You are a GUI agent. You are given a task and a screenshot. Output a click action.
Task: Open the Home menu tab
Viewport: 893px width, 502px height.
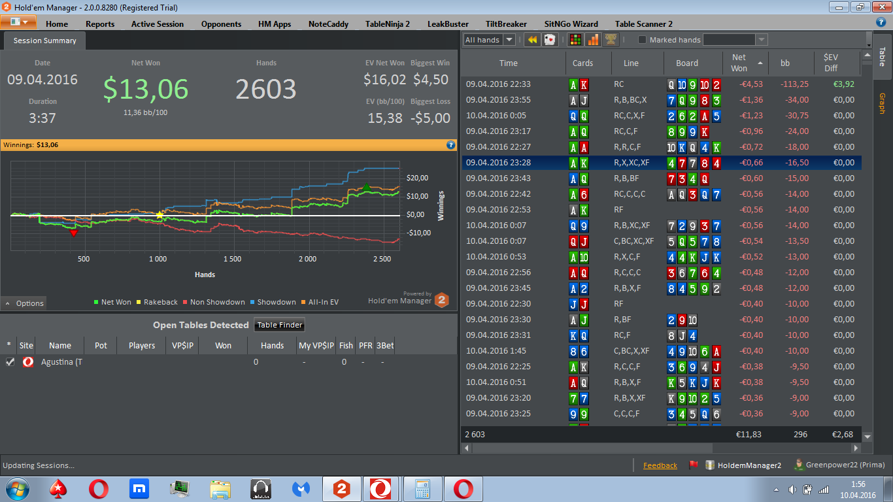click(x=57, y=24)
